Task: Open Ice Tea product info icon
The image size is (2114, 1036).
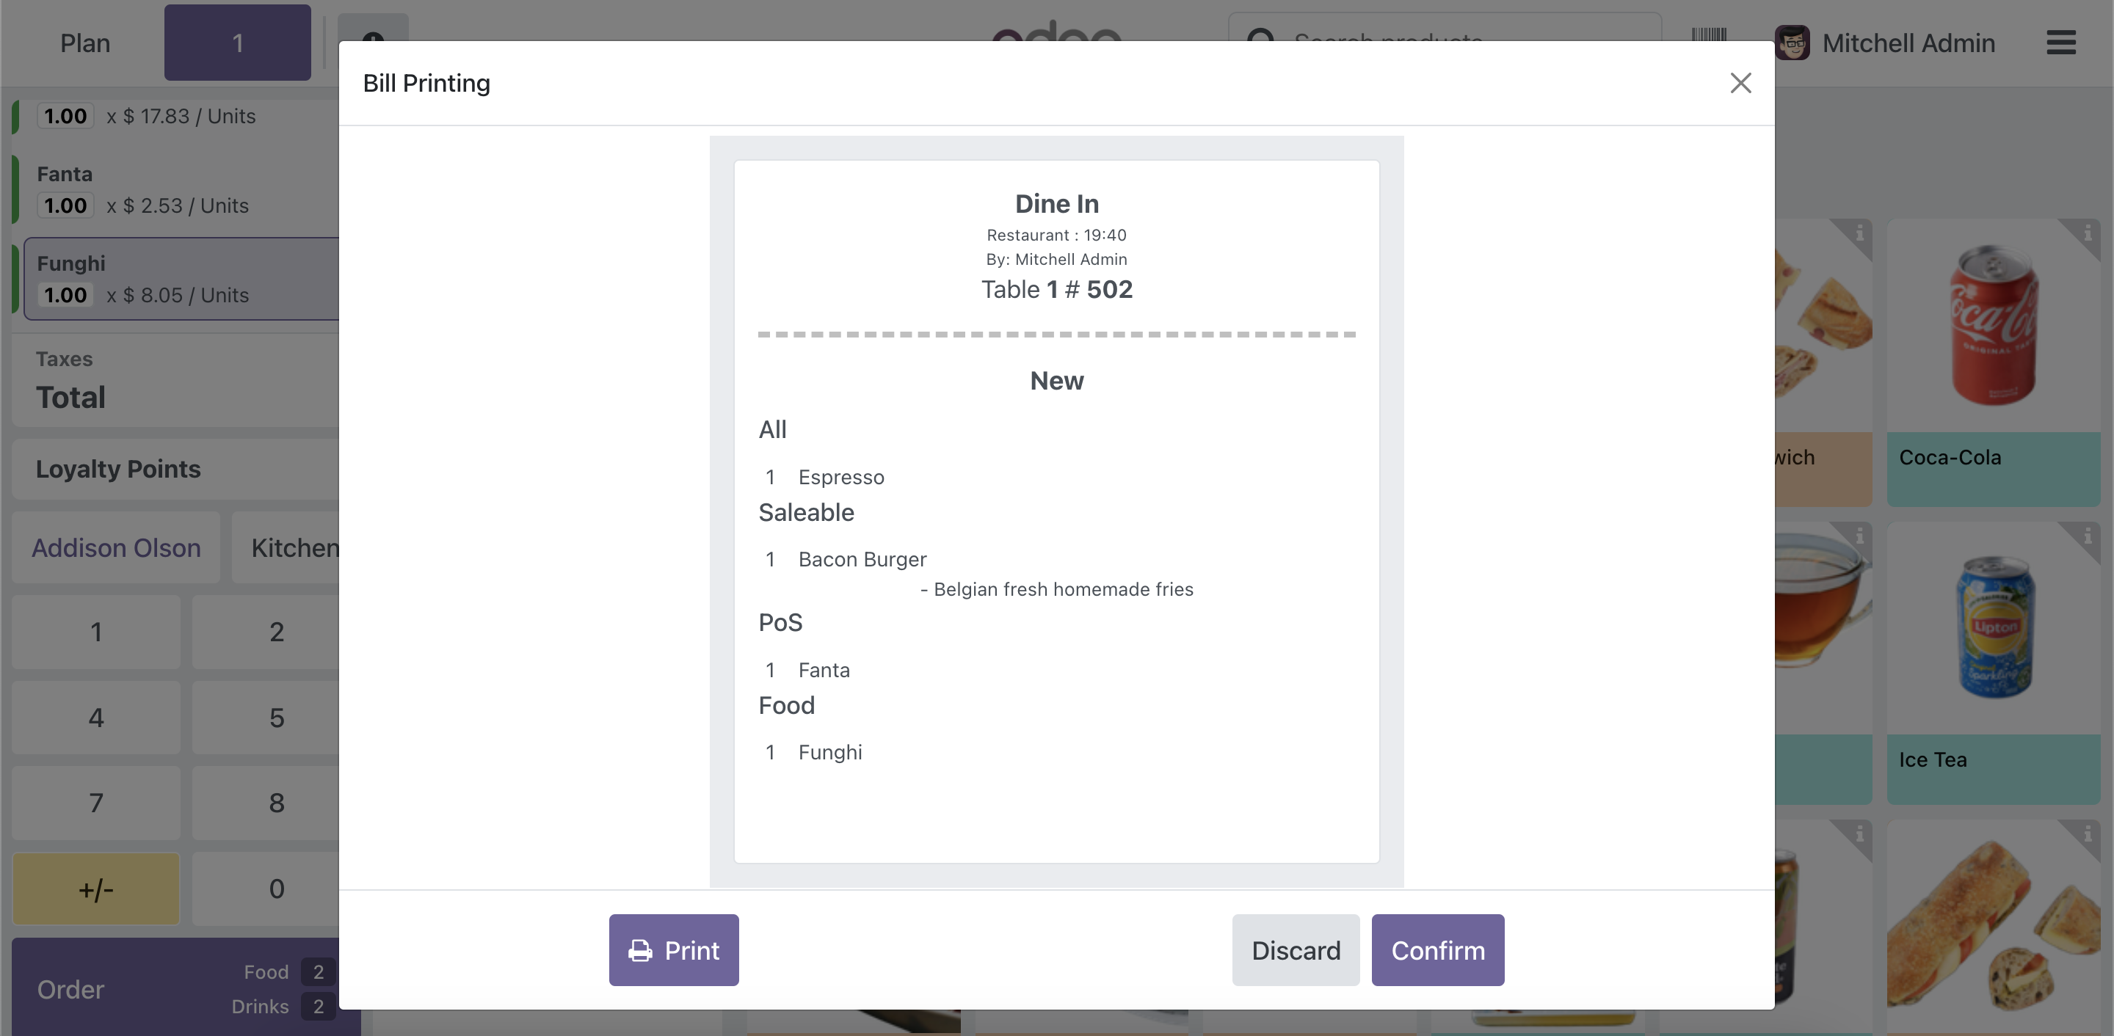Action: pos(2087,536)
